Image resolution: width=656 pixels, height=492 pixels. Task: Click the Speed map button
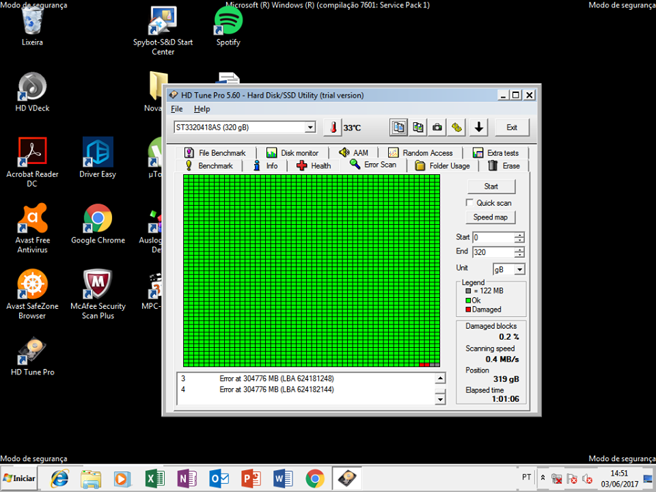491,217
